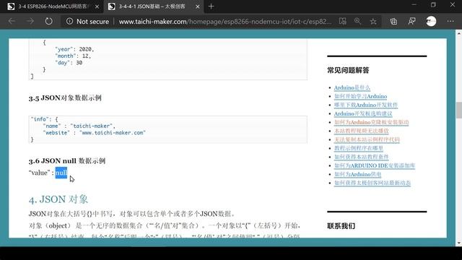Click the '联系我们' sidebar heading
Screen dimensions: 462x260
[x=341, y=226]
